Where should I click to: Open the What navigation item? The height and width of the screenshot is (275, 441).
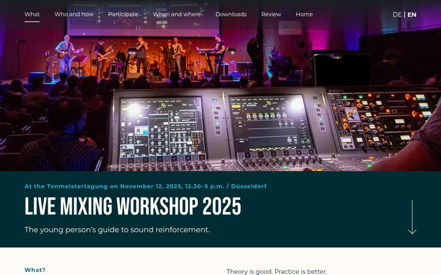pyautogui.click(x=32, y=14)
